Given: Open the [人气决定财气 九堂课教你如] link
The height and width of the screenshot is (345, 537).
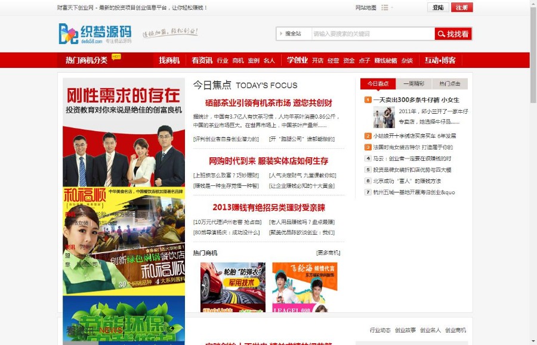Looking at the screenshot, I should 303,175.
